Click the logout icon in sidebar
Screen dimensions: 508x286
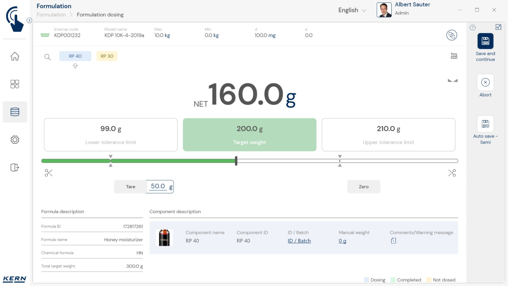click(x=15, y=168)
